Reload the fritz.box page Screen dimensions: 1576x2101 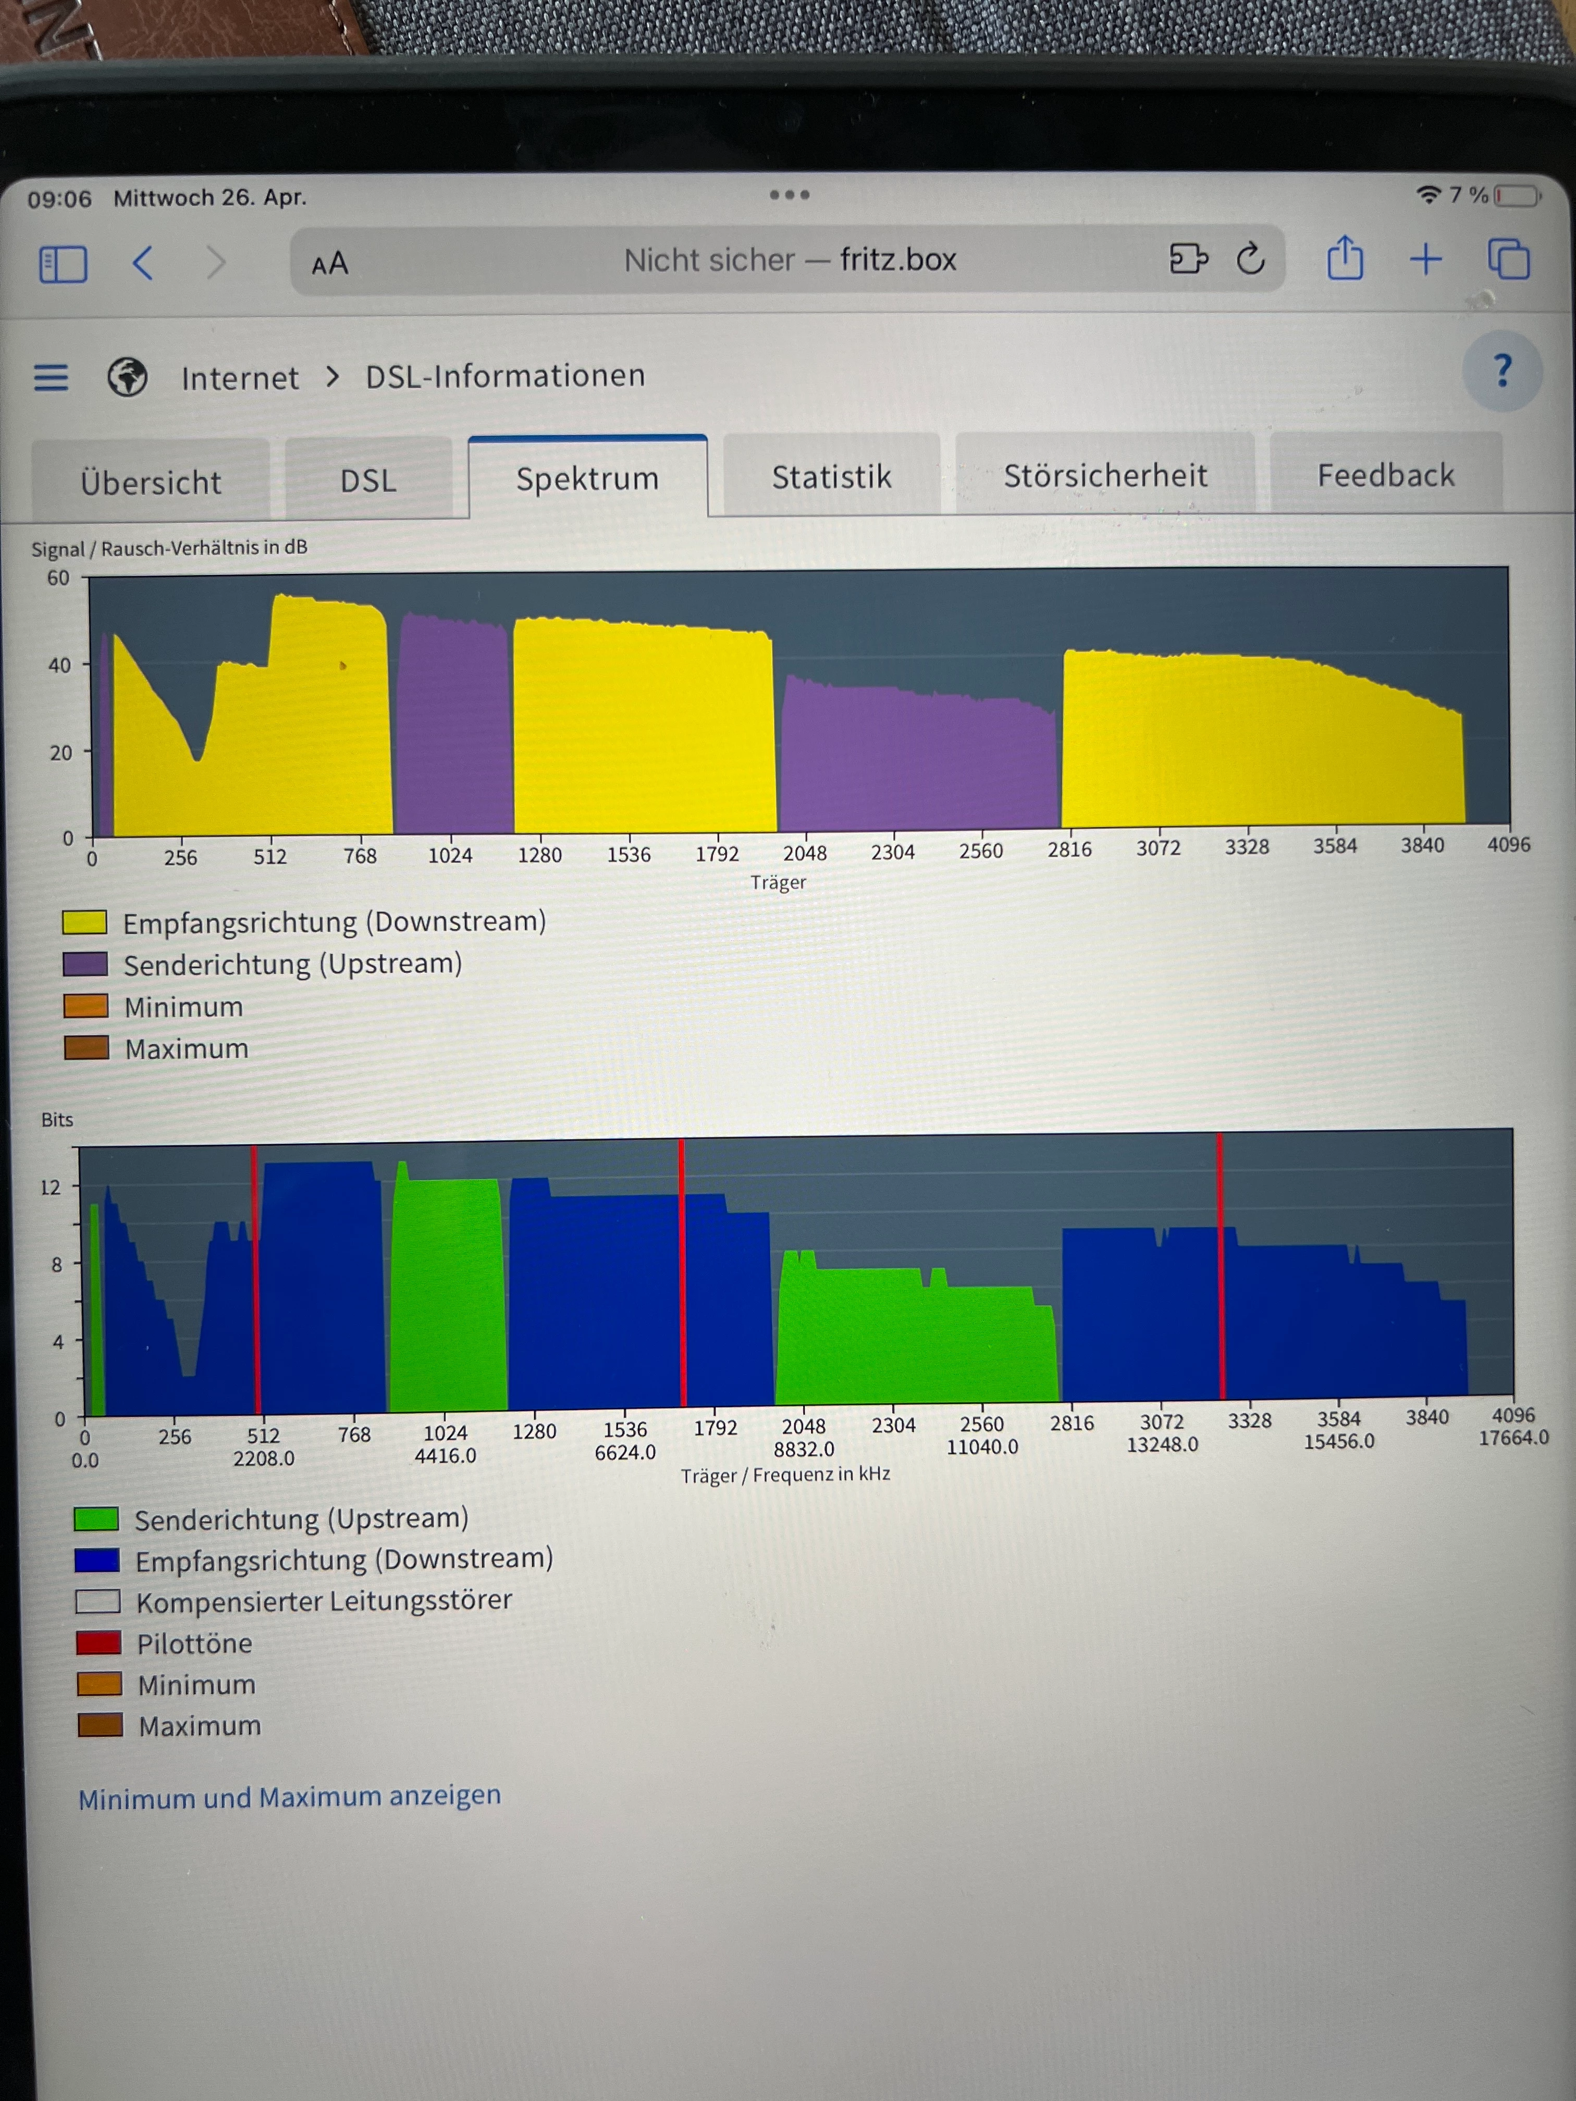click(x=1250, y=258)
